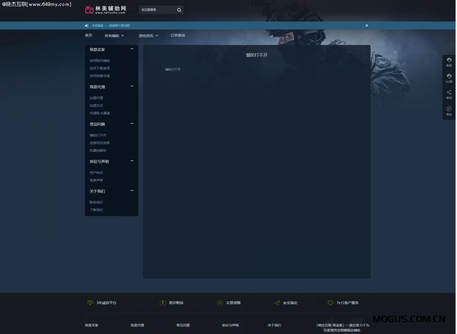This screenshot has height=334, width=457.
Task: Open the 免责声明 disclaimer link
Action: coord(96,180)
